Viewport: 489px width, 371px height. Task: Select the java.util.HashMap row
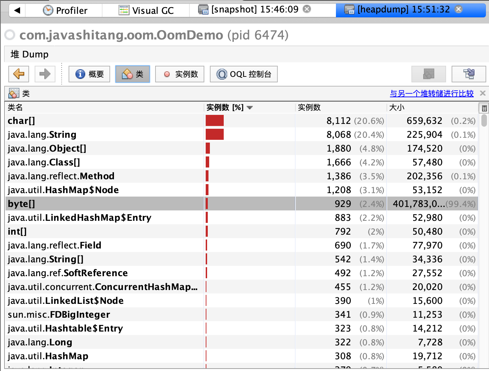242,356
